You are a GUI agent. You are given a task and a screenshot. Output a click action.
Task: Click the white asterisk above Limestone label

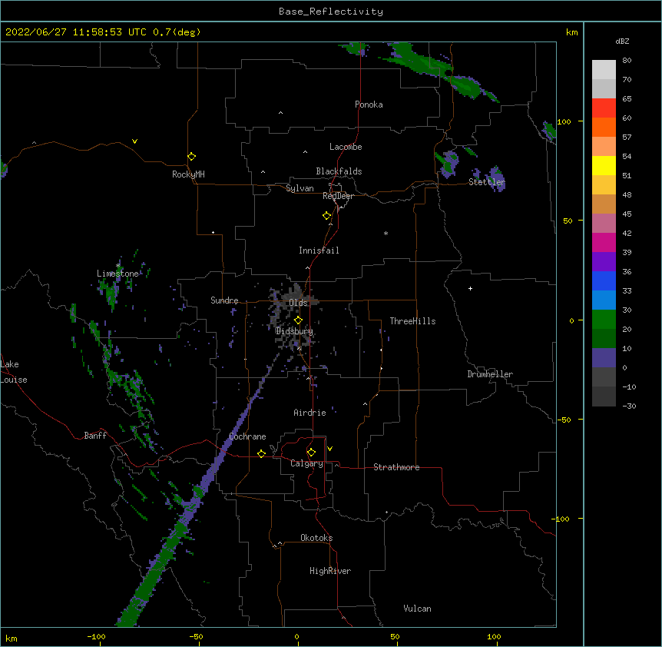(118, 266)
